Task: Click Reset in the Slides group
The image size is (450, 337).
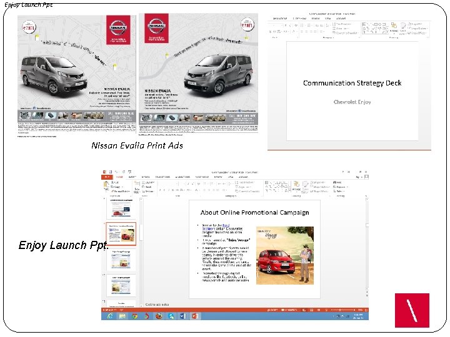Action: [147, 187]
